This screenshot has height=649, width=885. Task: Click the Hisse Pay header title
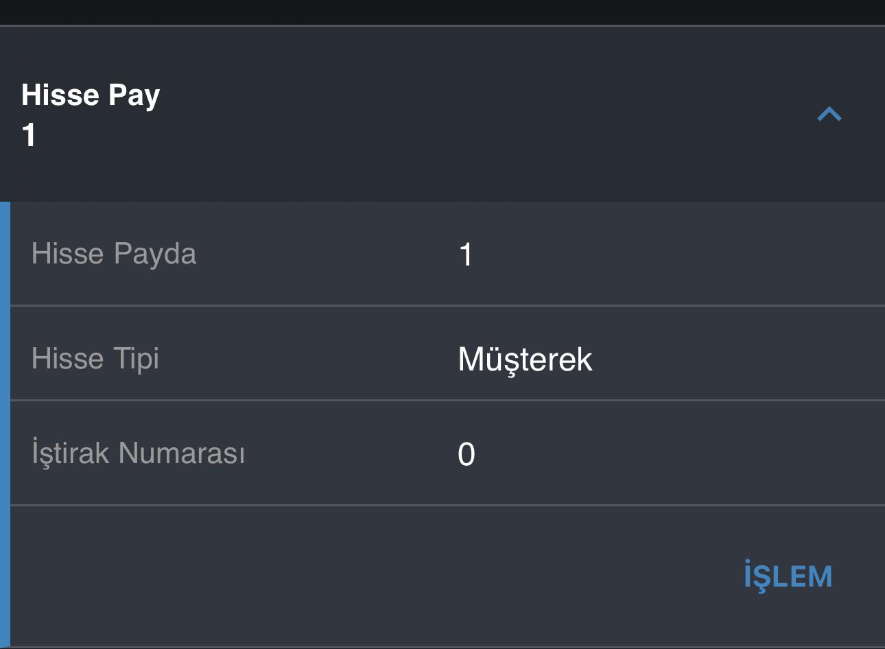(x=91, y=95)
